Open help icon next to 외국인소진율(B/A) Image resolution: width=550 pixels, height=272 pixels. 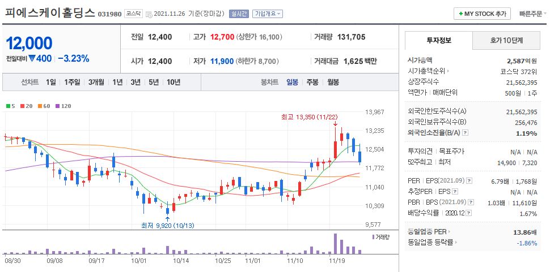pos(466,132)
